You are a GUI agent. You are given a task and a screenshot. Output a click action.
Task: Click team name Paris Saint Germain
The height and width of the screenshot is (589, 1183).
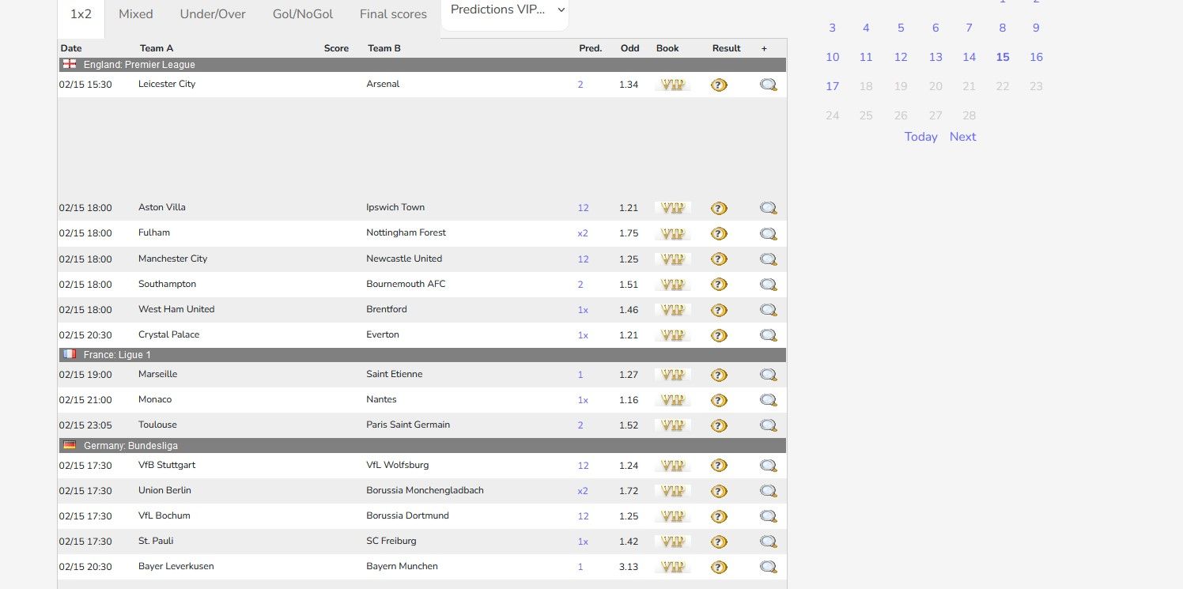(x=408, y=425)
